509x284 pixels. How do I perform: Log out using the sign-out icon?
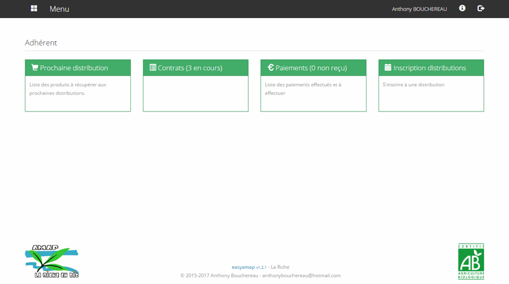480,8
